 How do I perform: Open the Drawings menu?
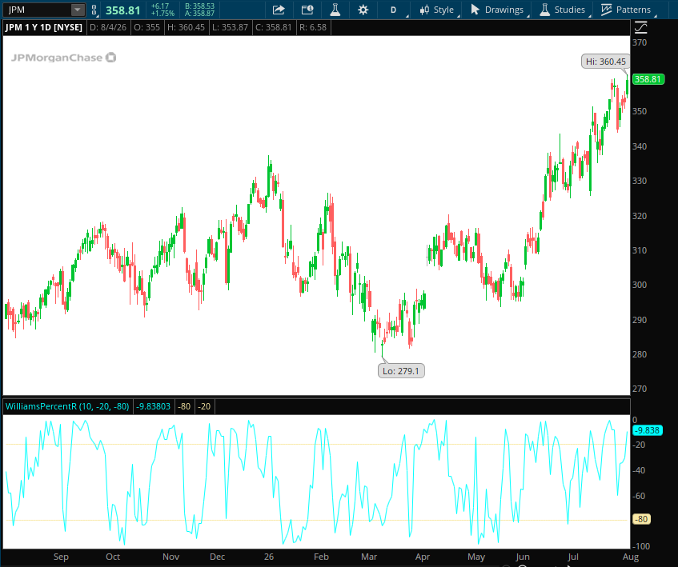[x=498, y=10]
